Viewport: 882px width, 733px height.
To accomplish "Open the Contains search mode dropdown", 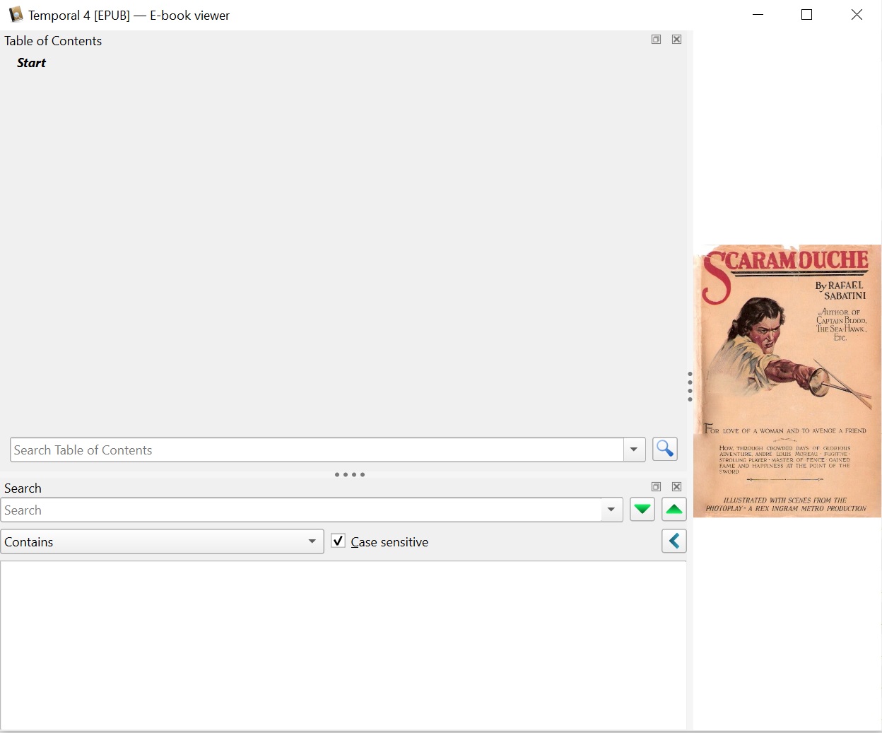I will [162, 541].
